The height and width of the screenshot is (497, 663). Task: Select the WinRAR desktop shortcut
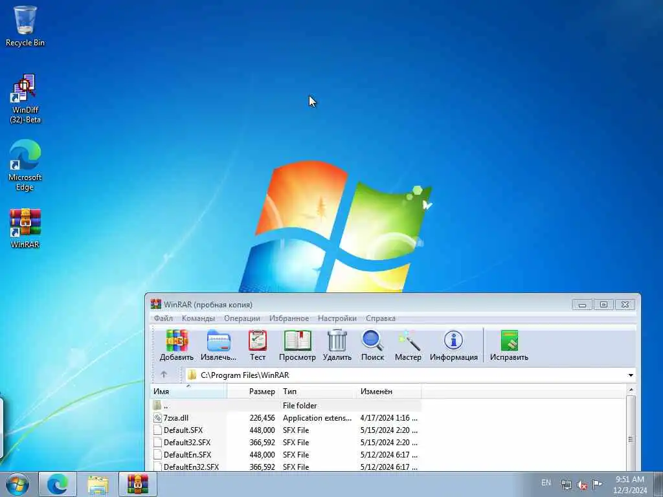(25, 228)
